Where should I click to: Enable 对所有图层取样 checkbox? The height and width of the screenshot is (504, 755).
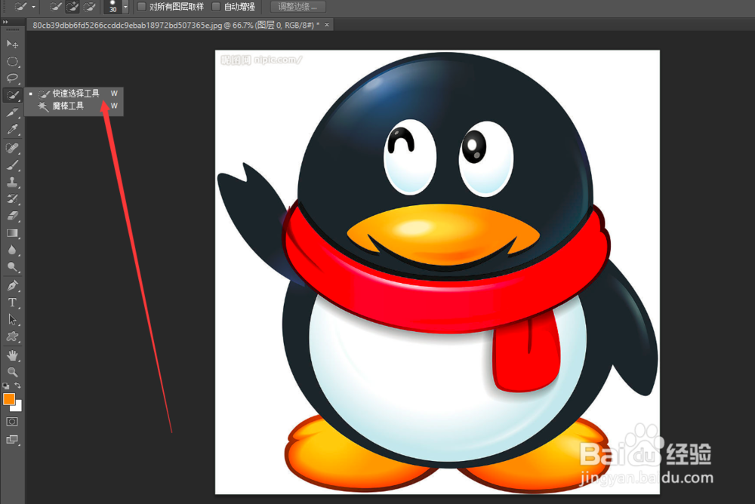(x=142, y=7)
